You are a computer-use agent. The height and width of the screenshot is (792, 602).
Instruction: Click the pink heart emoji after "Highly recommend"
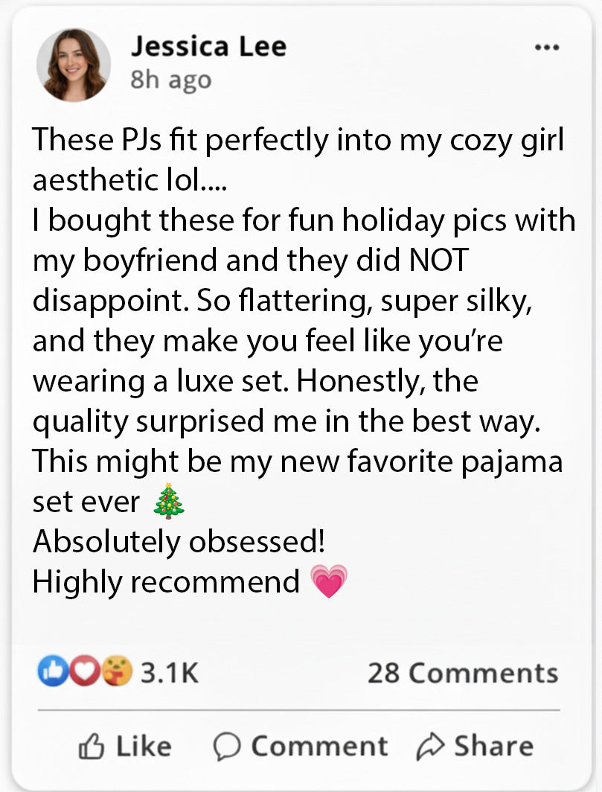(328, 581)
